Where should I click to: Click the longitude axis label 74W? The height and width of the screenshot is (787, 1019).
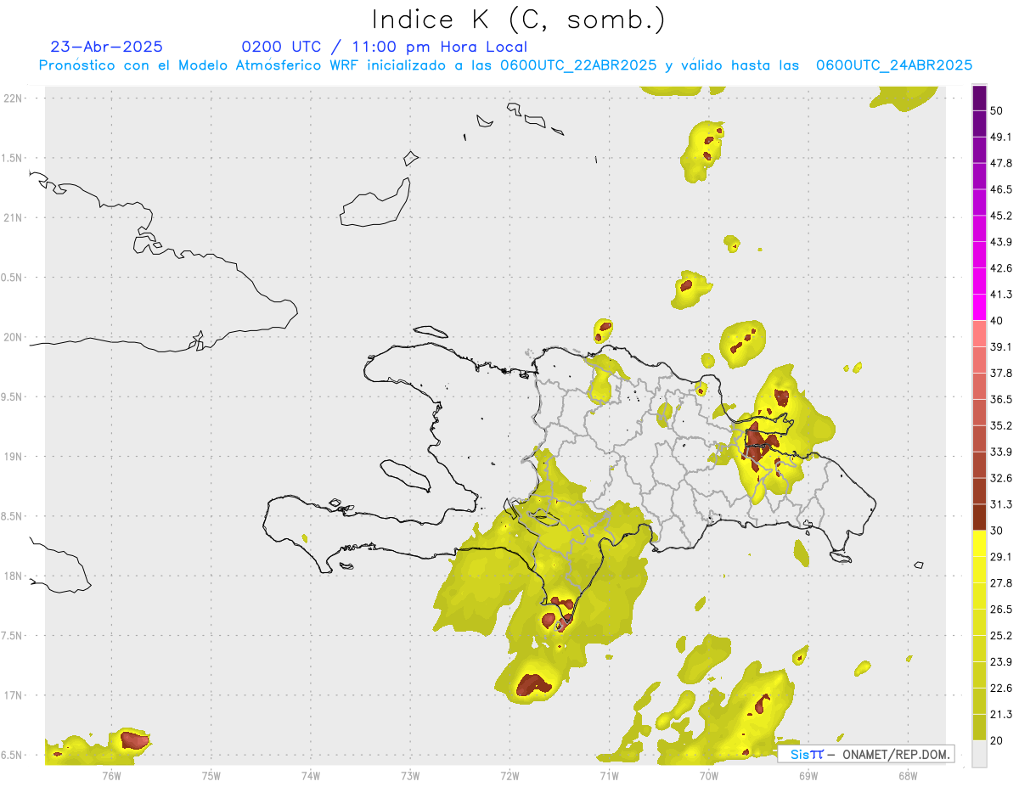click(311, 775)
